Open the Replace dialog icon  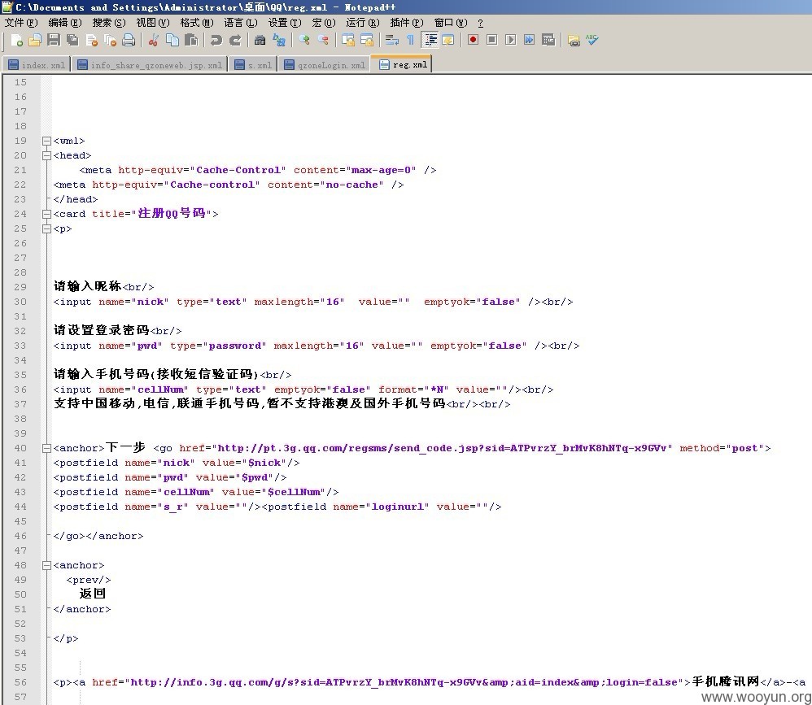279,41
